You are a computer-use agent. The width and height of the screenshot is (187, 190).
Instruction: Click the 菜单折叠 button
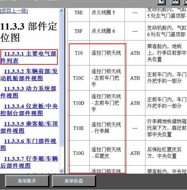pos(74,181)
